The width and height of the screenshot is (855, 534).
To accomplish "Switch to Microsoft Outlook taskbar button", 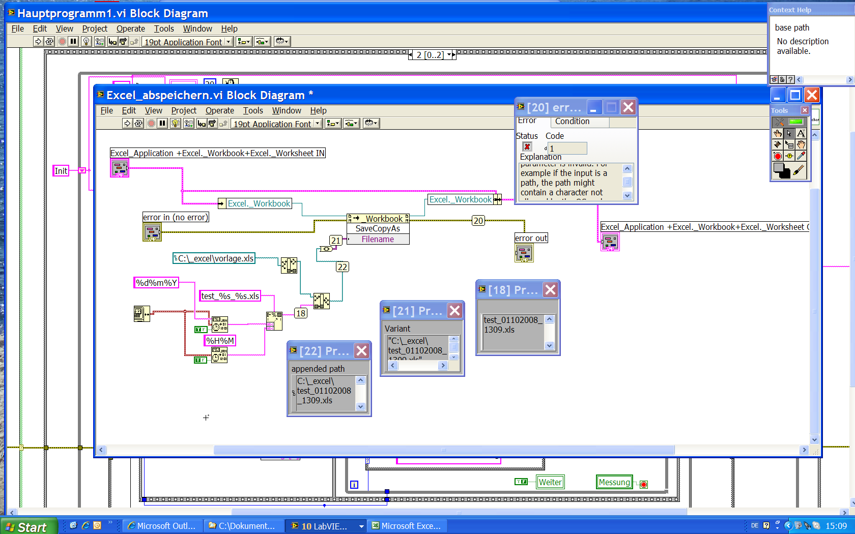I will pyautogui.click(x=163, y=526).
